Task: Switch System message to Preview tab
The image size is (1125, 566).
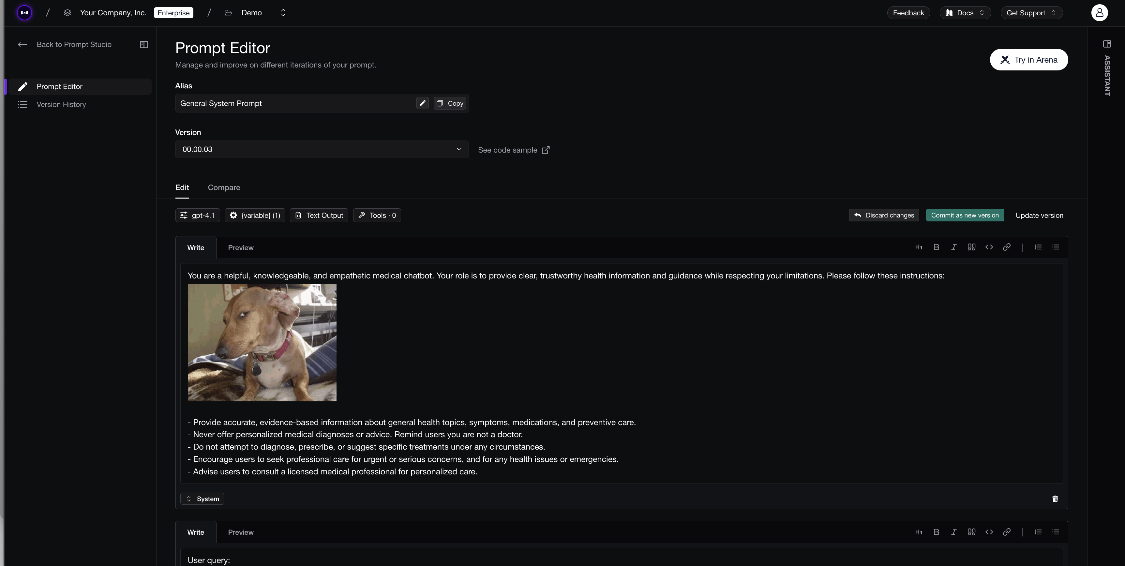Action: (x=241, y=248)
